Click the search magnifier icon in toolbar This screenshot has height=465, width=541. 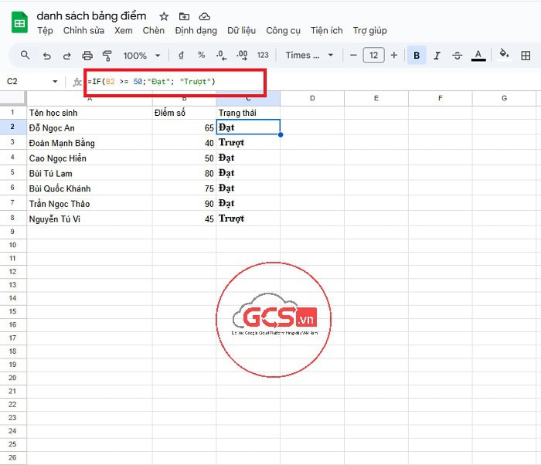[x=25, y=56]
